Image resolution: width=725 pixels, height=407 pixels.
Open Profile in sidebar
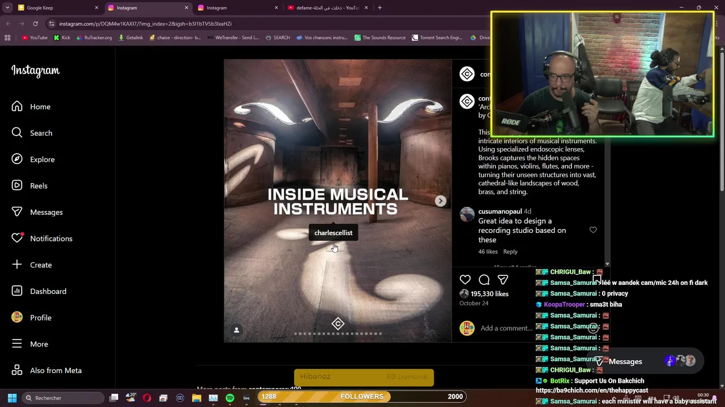point(32,318)
